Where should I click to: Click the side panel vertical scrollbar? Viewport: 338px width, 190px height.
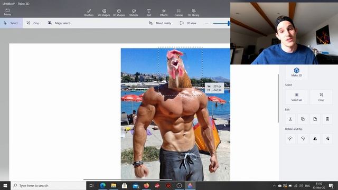coord(278,98)
